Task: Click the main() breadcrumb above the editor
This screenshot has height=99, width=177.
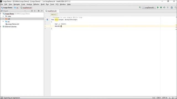Action: click(54, 15)
